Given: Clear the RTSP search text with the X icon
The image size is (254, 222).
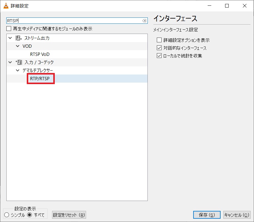Looking at the screenshot, I should pyautogui.click(x=144, y=20).
